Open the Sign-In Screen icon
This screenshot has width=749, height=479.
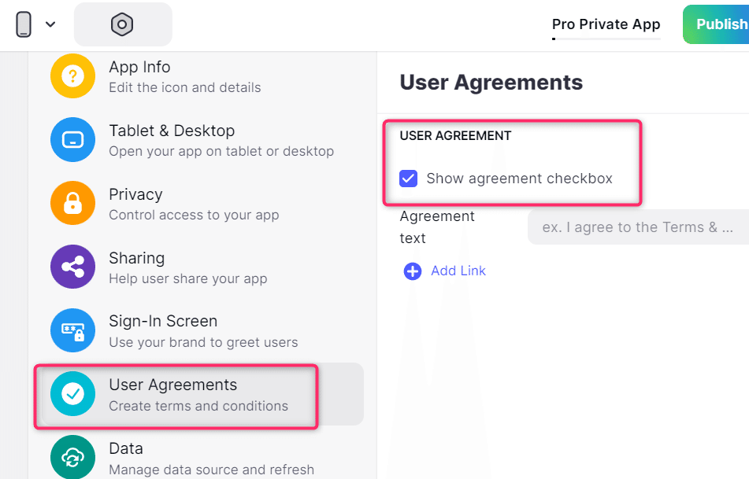pyautogui.click(x=72, y=330)
